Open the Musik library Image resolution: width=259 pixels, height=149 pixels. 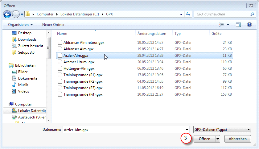click(x=23, y=85)
